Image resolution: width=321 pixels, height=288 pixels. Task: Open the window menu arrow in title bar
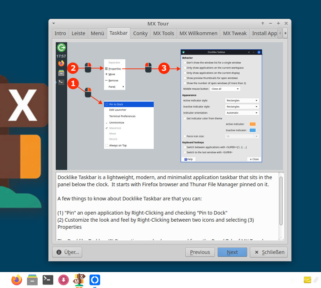(54, 23)
